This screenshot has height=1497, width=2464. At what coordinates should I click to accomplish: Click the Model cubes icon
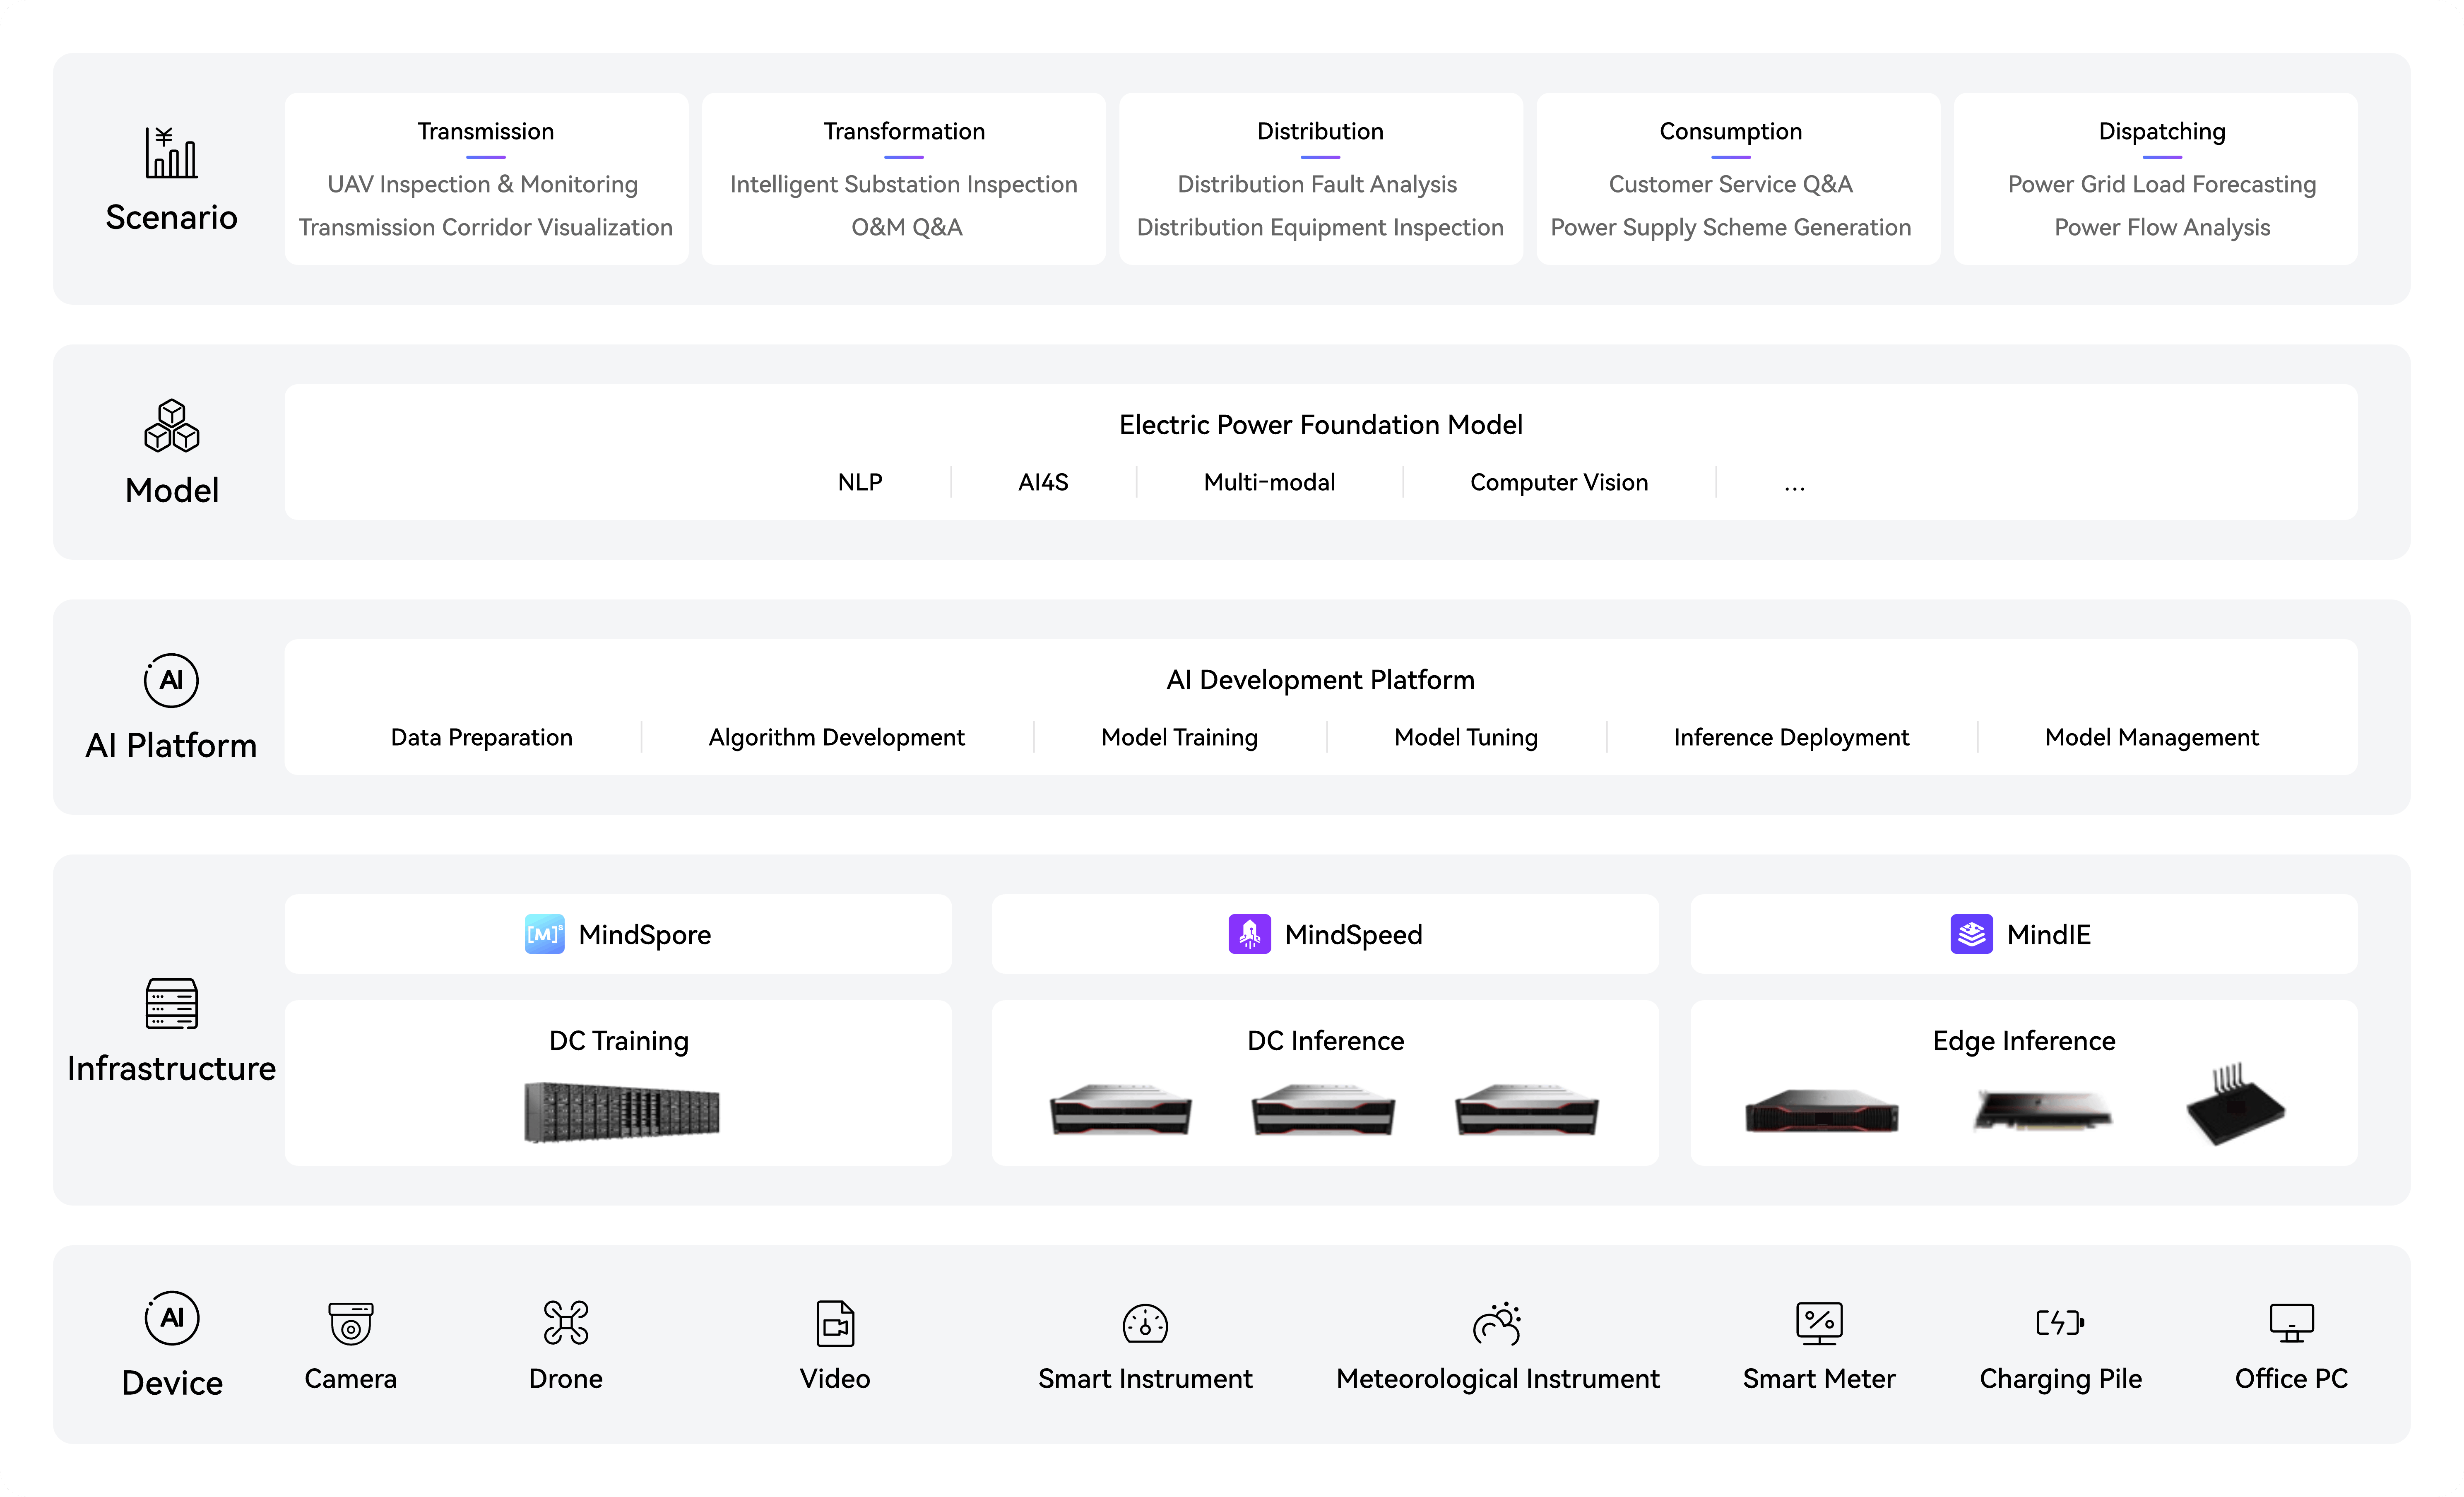(x=171, y=426)
